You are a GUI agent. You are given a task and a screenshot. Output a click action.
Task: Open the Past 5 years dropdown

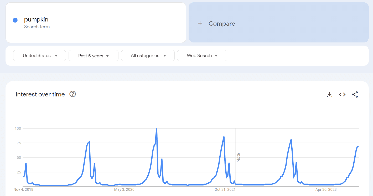tap(94, 56)
